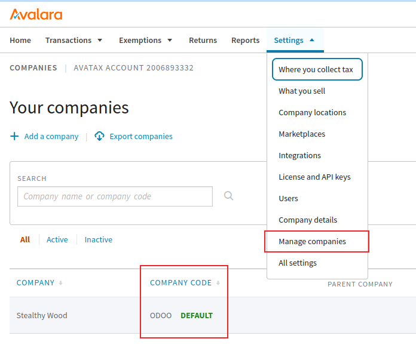Open Manage companies from Settings menu

[x=312, y=241]
